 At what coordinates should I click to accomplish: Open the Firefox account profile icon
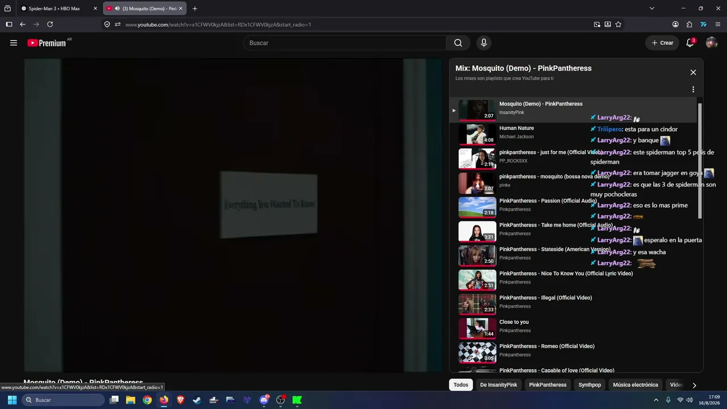[x=675, y=24]
